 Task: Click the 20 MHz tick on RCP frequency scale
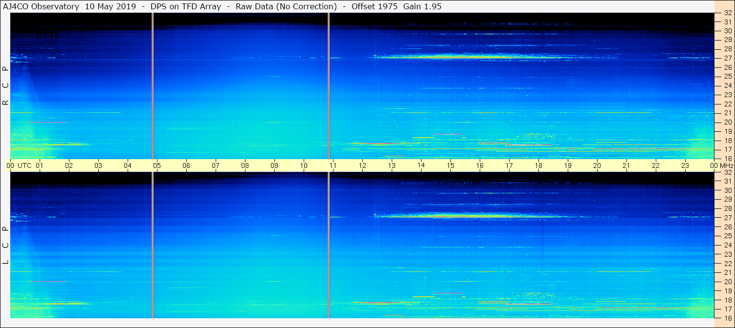[x=728, y=122]
